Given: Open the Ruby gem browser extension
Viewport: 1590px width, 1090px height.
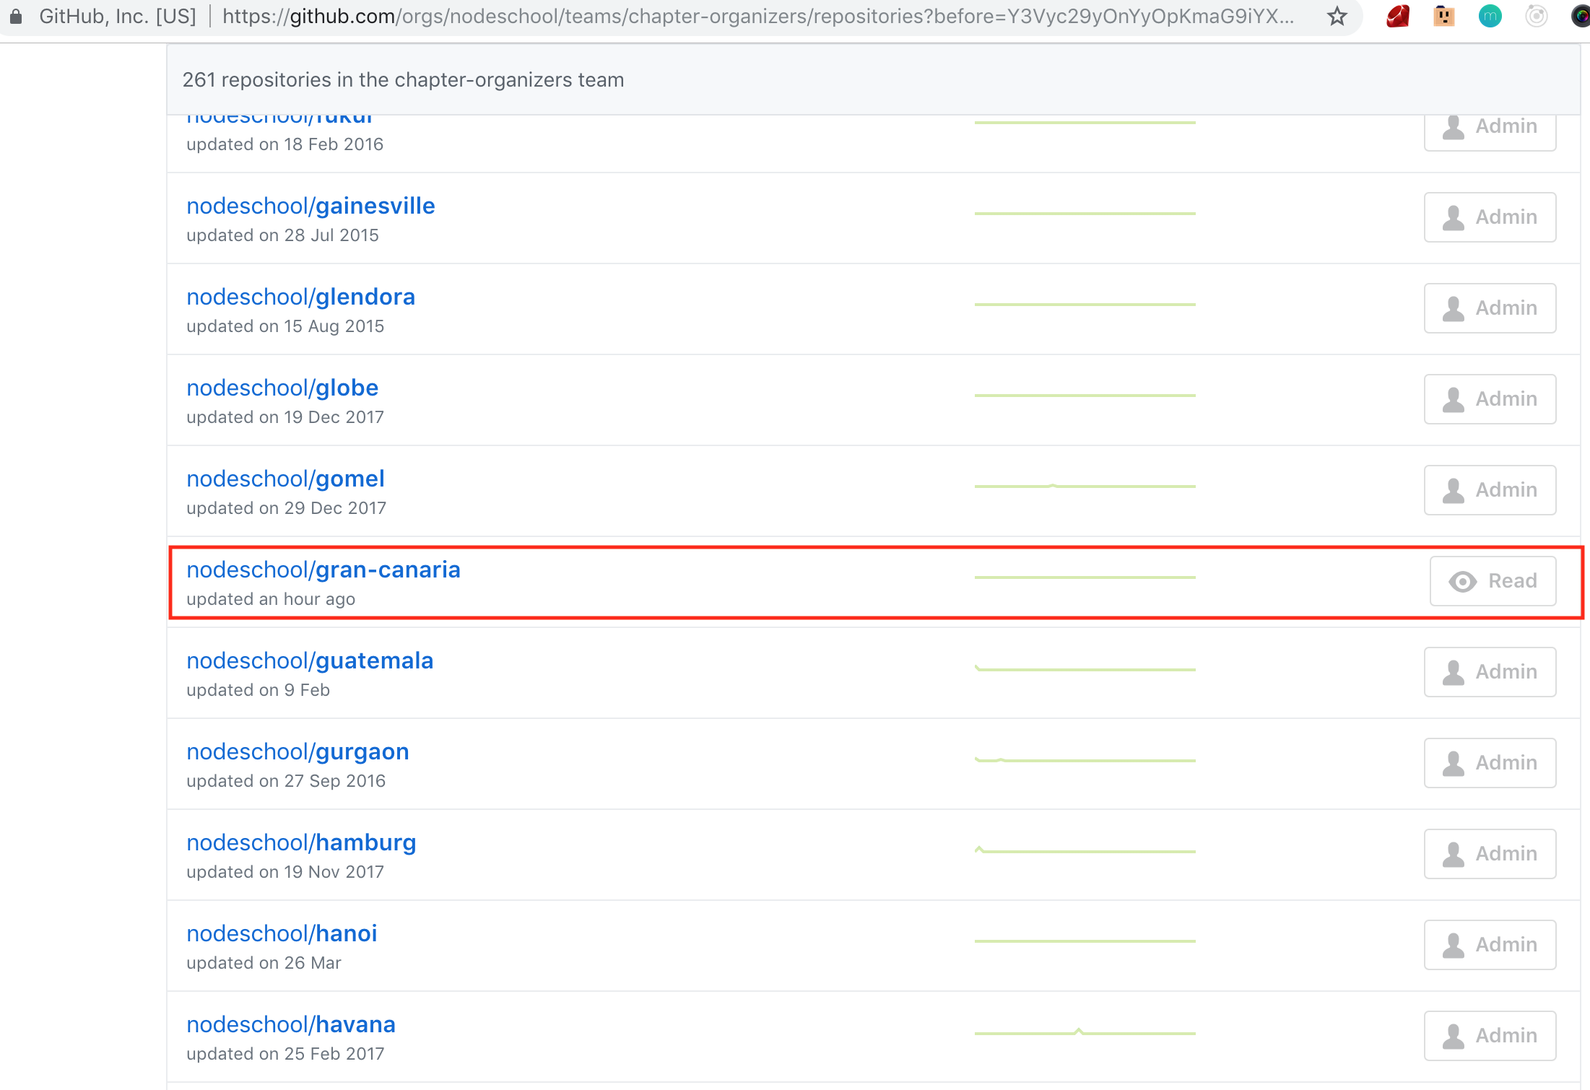Looking at the screenshot, I should click(x=1396, y=16).
